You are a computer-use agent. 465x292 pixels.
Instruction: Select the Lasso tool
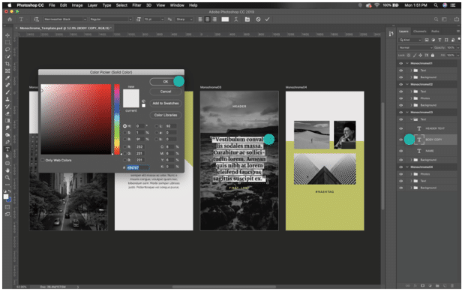coord(7,50)
